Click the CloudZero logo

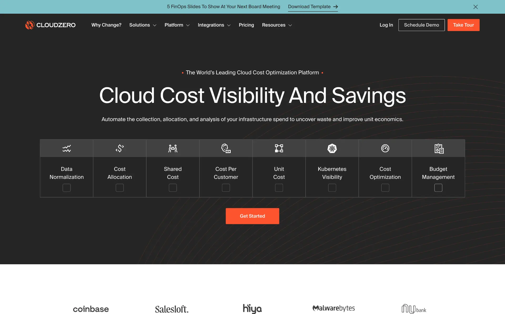50,25
